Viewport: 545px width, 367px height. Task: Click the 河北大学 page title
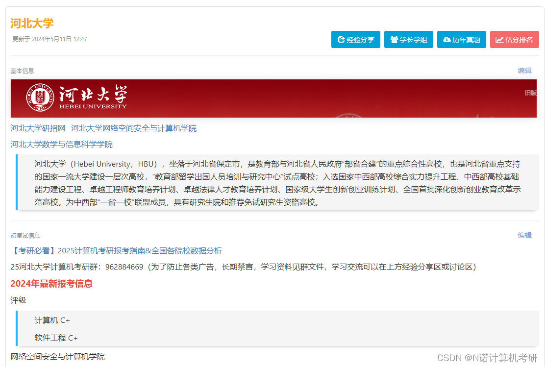point(32,24)
